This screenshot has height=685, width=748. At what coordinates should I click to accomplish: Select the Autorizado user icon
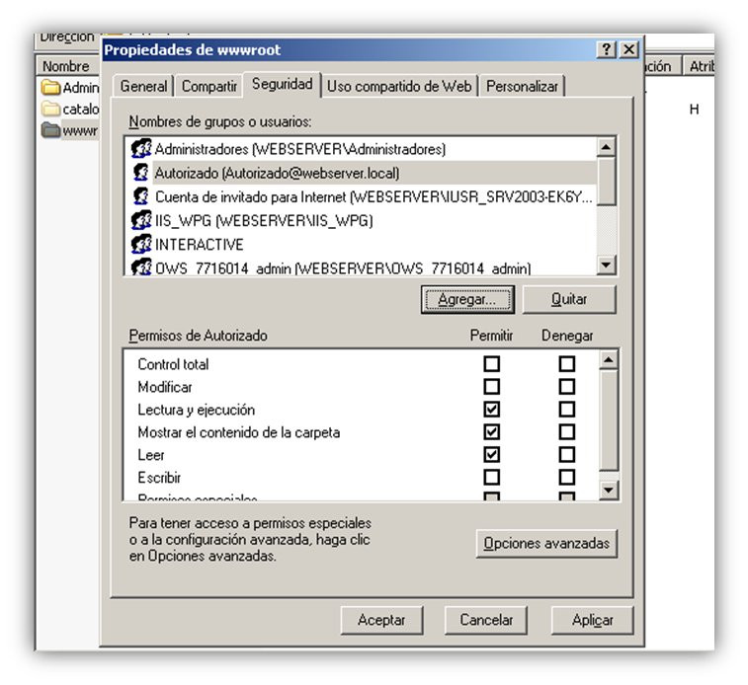click(x=141, y=173)
